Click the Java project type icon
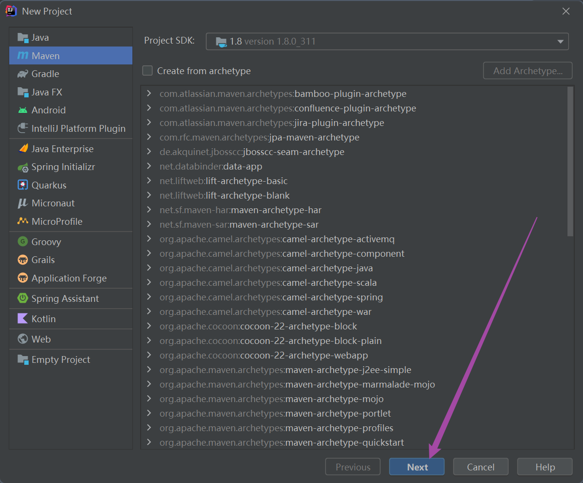This screenshot has width=583, height=483. click(x=23, y=37)
